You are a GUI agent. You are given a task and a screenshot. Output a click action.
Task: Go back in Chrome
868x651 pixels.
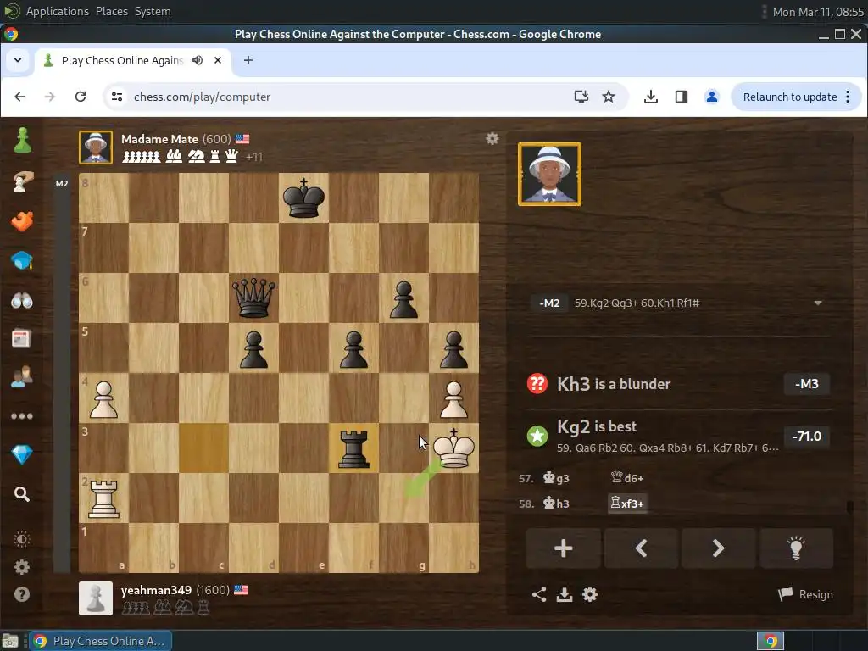(20, 97)
